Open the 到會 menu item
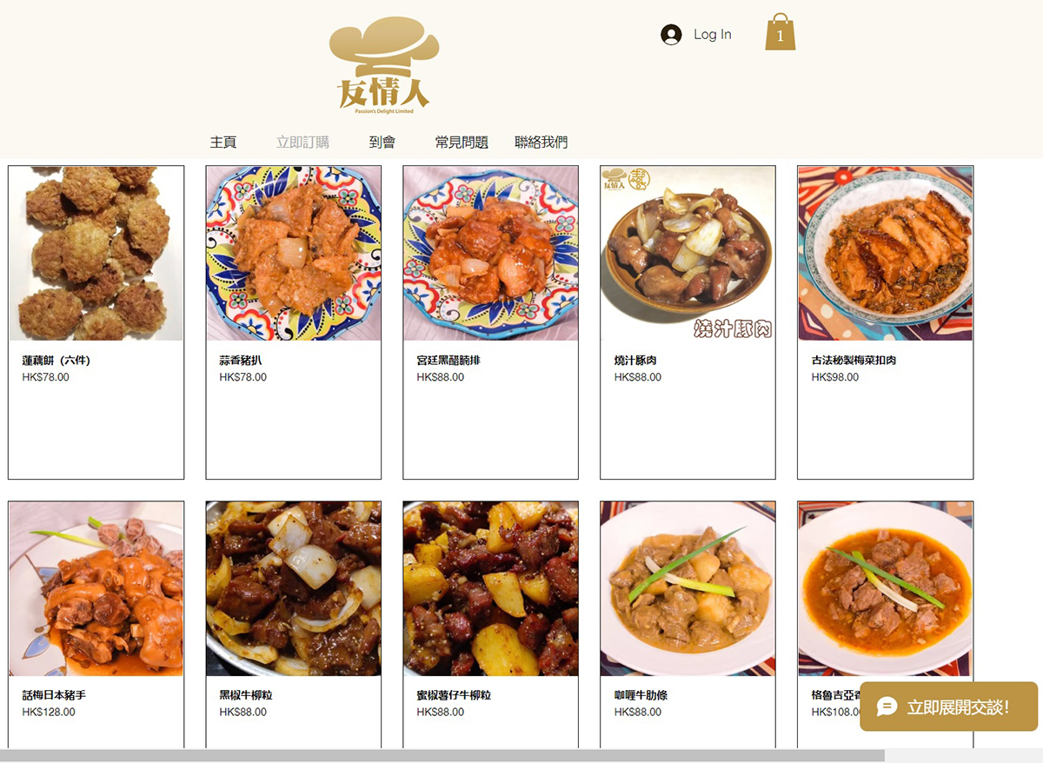1043x763 pixels. coord(382,142)
